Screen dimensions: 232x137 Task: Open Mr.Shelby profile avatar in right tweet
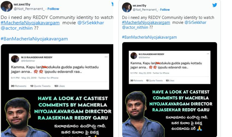[127, 7]
